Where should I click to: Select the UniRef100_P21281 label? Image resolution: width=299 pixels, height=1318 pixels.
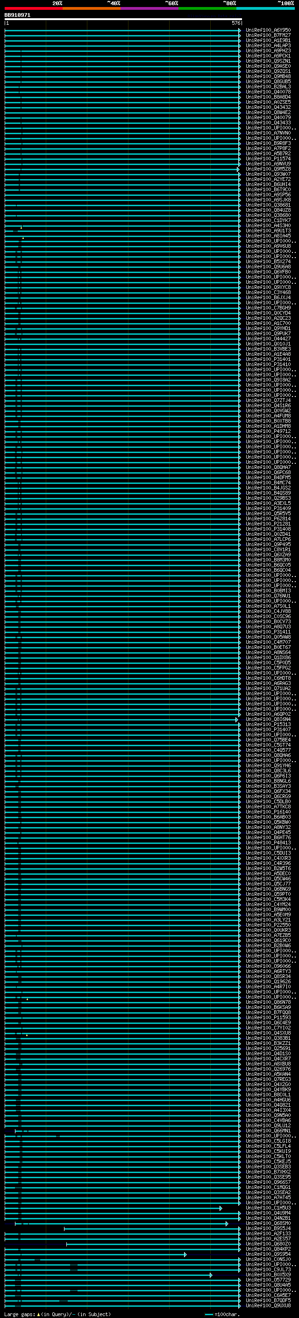[268, 524]
